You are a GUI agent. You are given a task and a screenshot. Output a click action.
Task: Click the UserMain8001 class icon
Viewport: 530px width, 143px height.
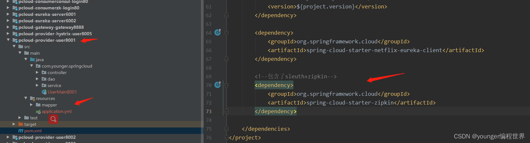pos(44,92)
